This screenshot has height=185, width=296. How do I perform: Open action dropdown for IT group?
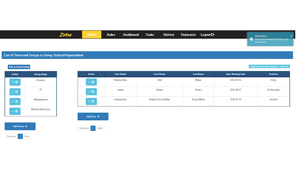(15, 92)
